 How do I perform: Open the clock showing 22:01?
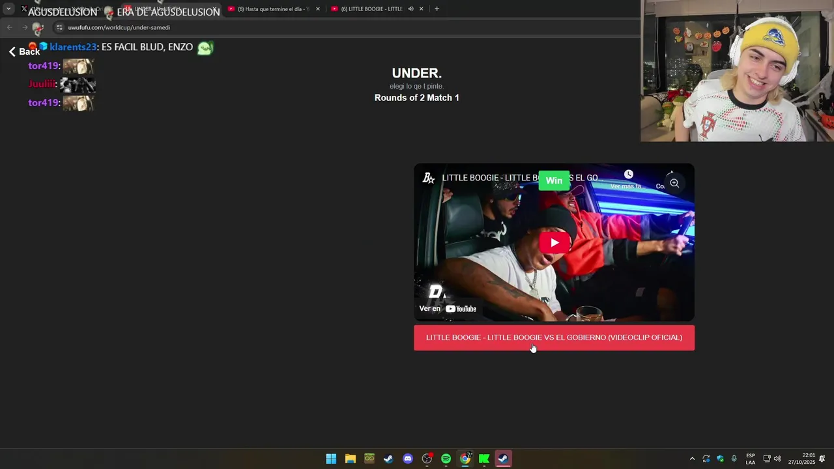click(801, 459)
